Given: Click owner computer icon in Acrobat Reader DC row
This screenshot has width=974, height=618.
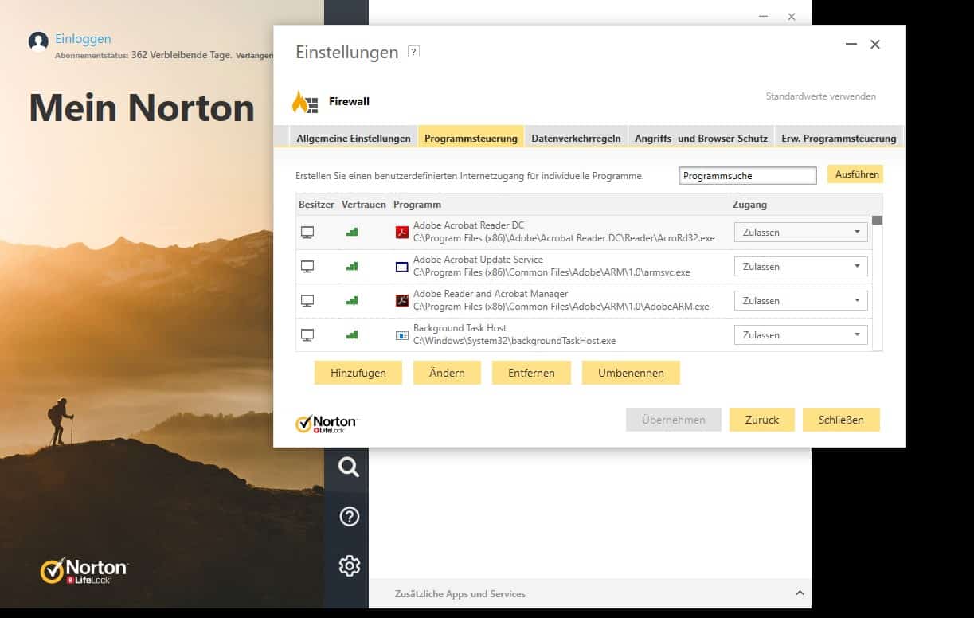Looking at the screenshot, I should (x=307, y=233).
